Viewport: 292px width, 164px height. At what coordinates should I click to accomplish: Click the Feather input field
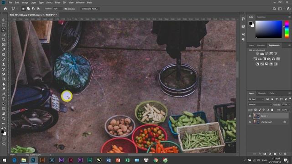[x=57, y=9]
